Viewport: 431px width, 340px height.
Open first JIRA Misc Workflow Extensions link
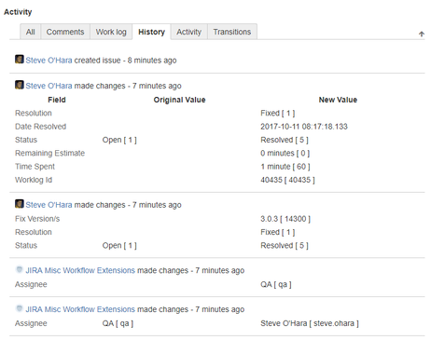[x=80, y=270]
